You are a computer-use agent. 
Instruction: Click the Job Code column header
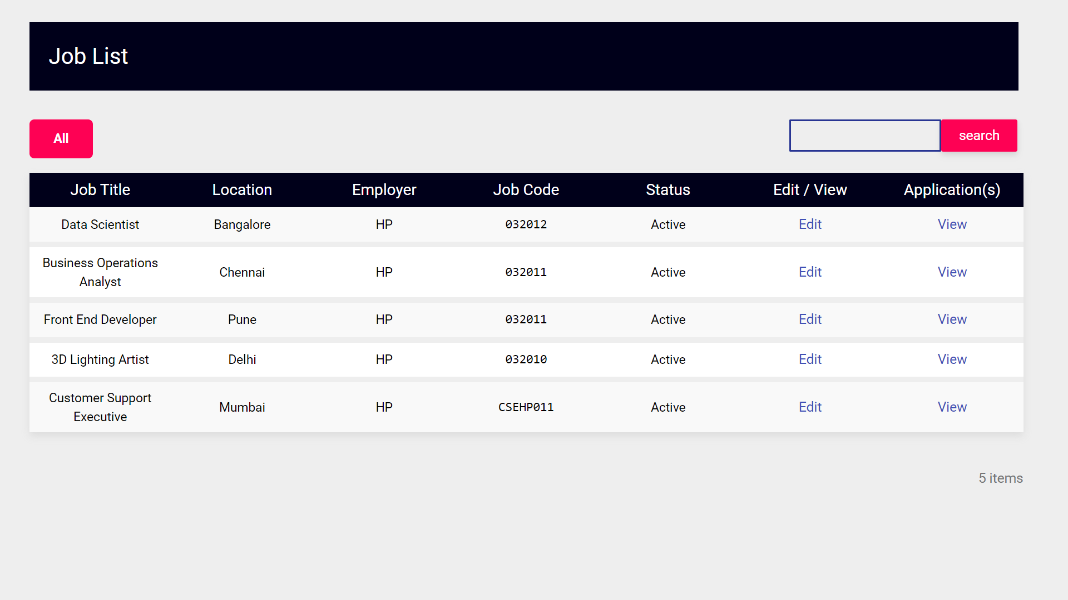pyautogui.click(x=526, y=189)
